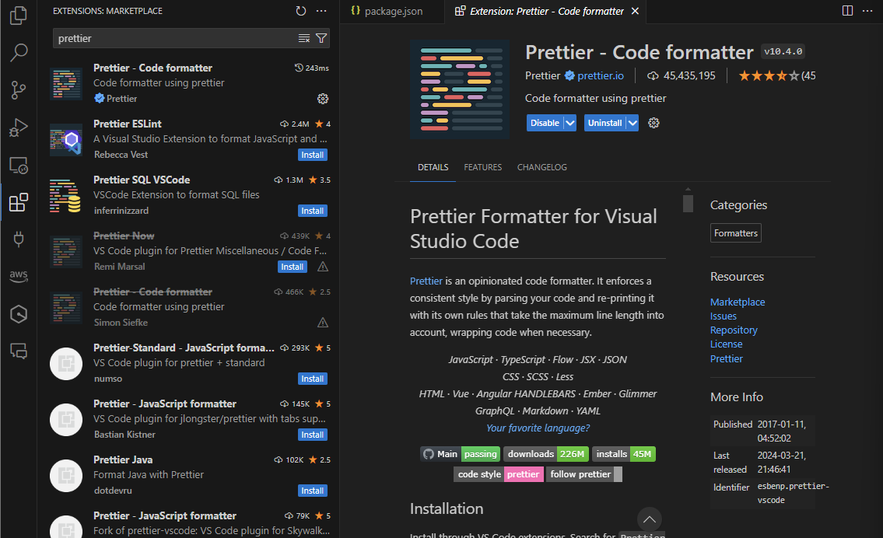Open the Remote Explorer view

(19, 165)
